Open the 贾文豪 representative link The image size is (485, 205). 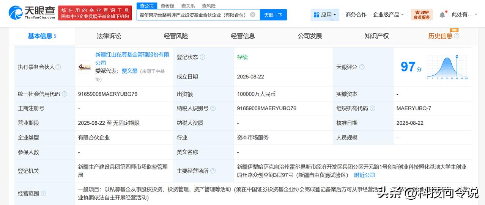coord(129,71)
